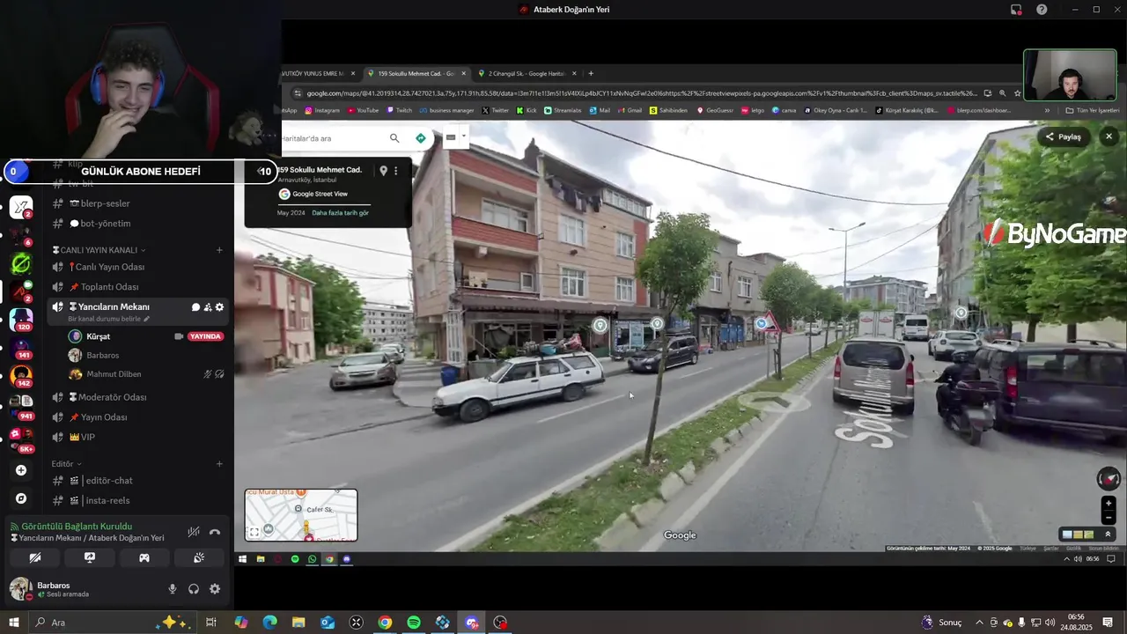Open the Sahibinden bookmark
The image size is (1127, 634).
click(x=669, y=110)
